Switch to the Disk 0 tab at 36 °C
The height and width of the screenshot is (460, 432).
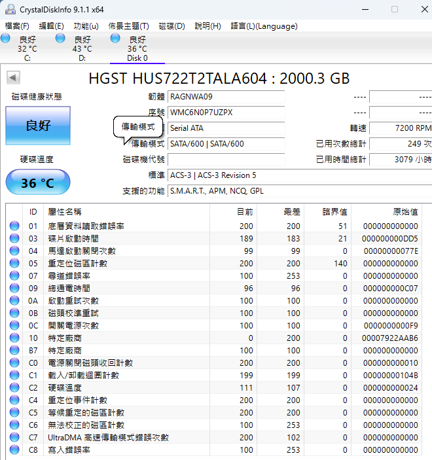(x=137, y=48)
